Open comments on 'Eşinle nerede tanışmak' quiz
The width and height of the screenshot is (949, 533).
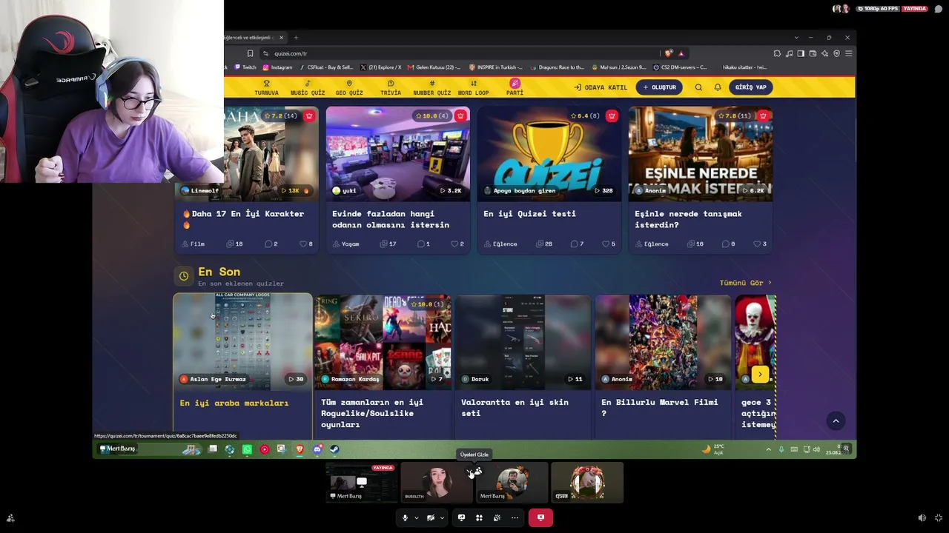click(x=727, y=244)
